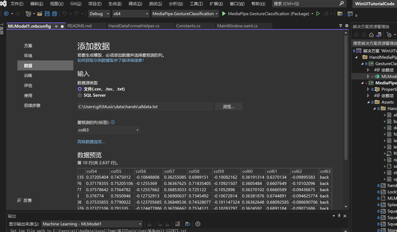Click the 搜索 (Ctrl+Q) search box
397x232 pixels.
pos(309,4)
